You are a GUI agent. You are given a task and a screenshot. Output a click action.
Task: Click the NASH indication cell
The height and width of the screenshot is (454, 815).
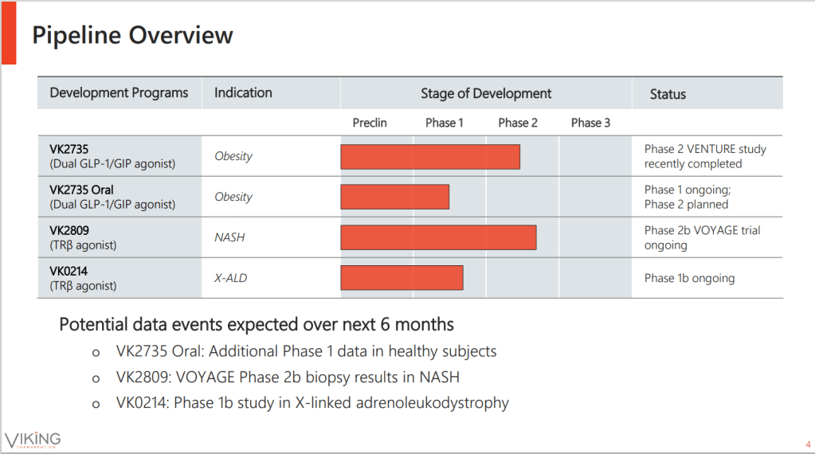point(229,237)
